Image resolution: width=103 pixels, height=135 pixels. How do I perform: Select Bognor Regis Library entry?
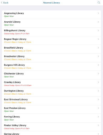click(x=51, y=41)
